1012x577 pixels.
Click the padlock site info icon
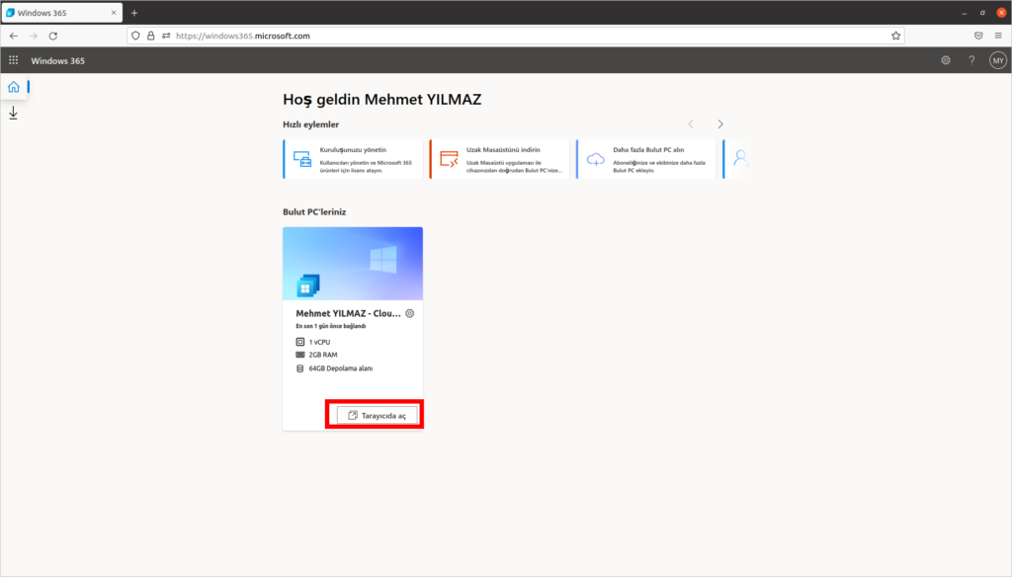pos(151,36)
